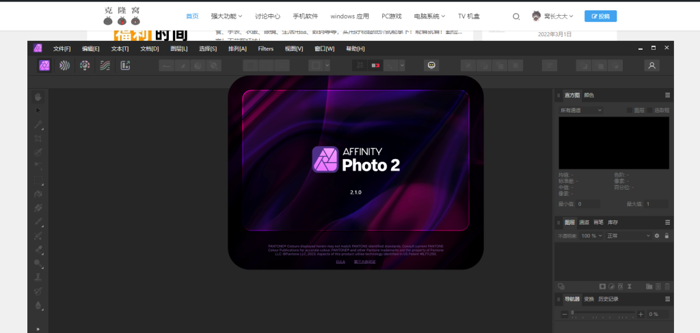Select the Crop tool

tap(38, 139)
